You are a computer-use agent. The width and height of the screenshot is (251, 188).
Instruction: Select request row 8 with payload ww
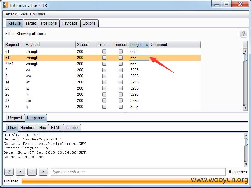coord(102,76)
